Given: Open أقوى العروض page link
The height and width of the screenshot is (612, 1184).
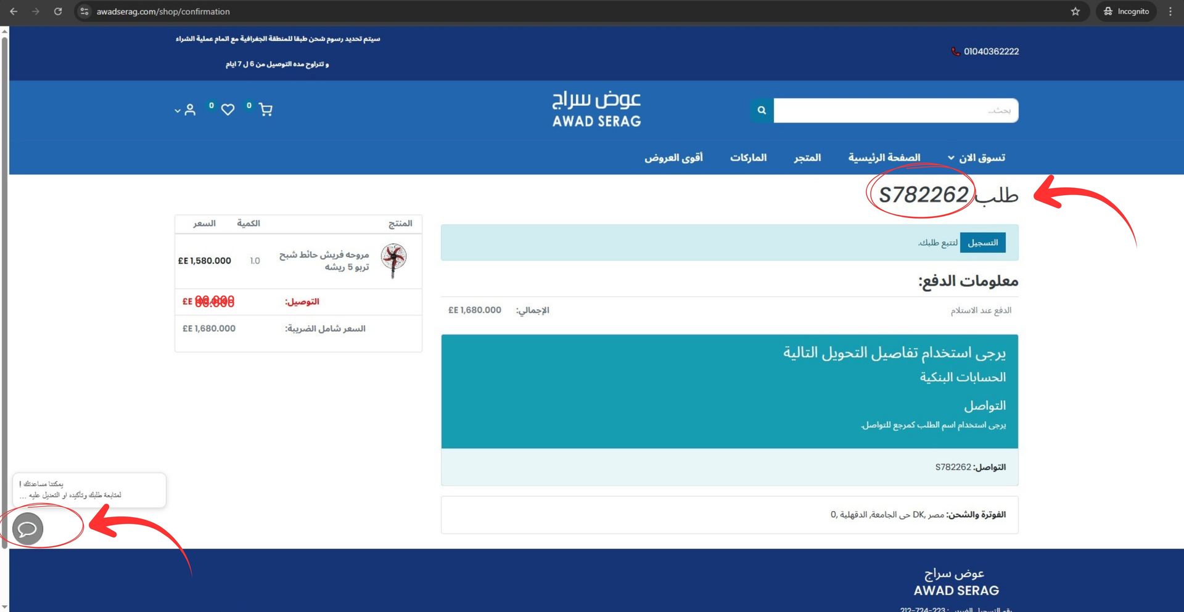Looking at the screenshot, I should pos(673,157).
